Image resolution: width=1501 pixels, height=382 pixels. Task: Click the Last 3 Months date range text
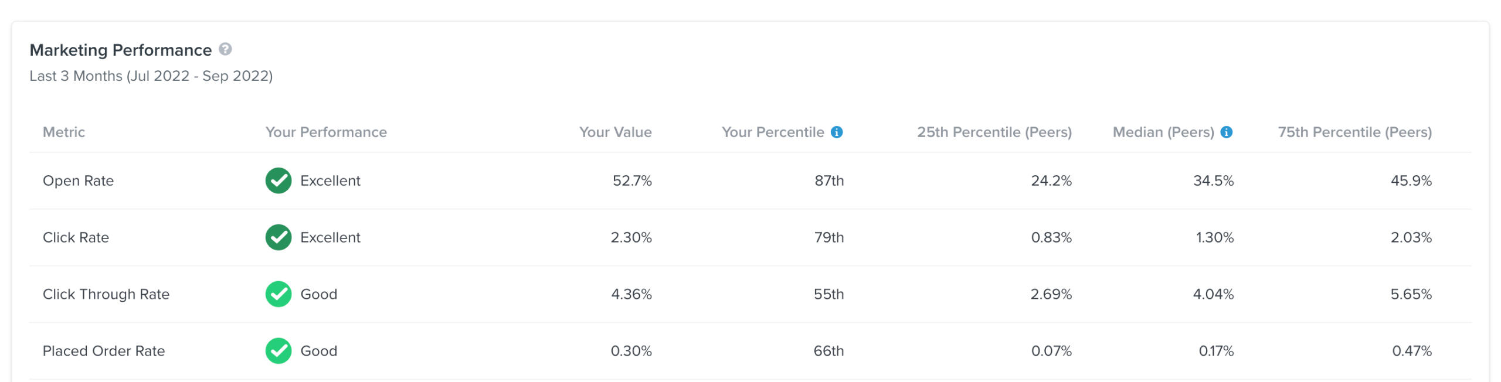[151, 76]
